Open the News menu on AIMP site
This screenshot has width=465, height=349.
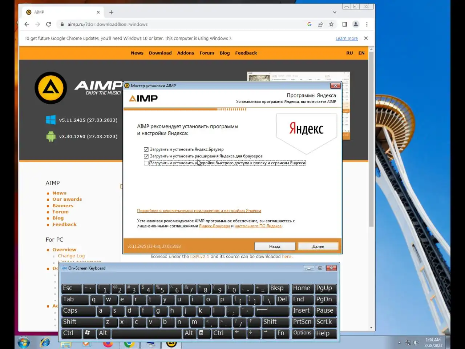point(137,53)
